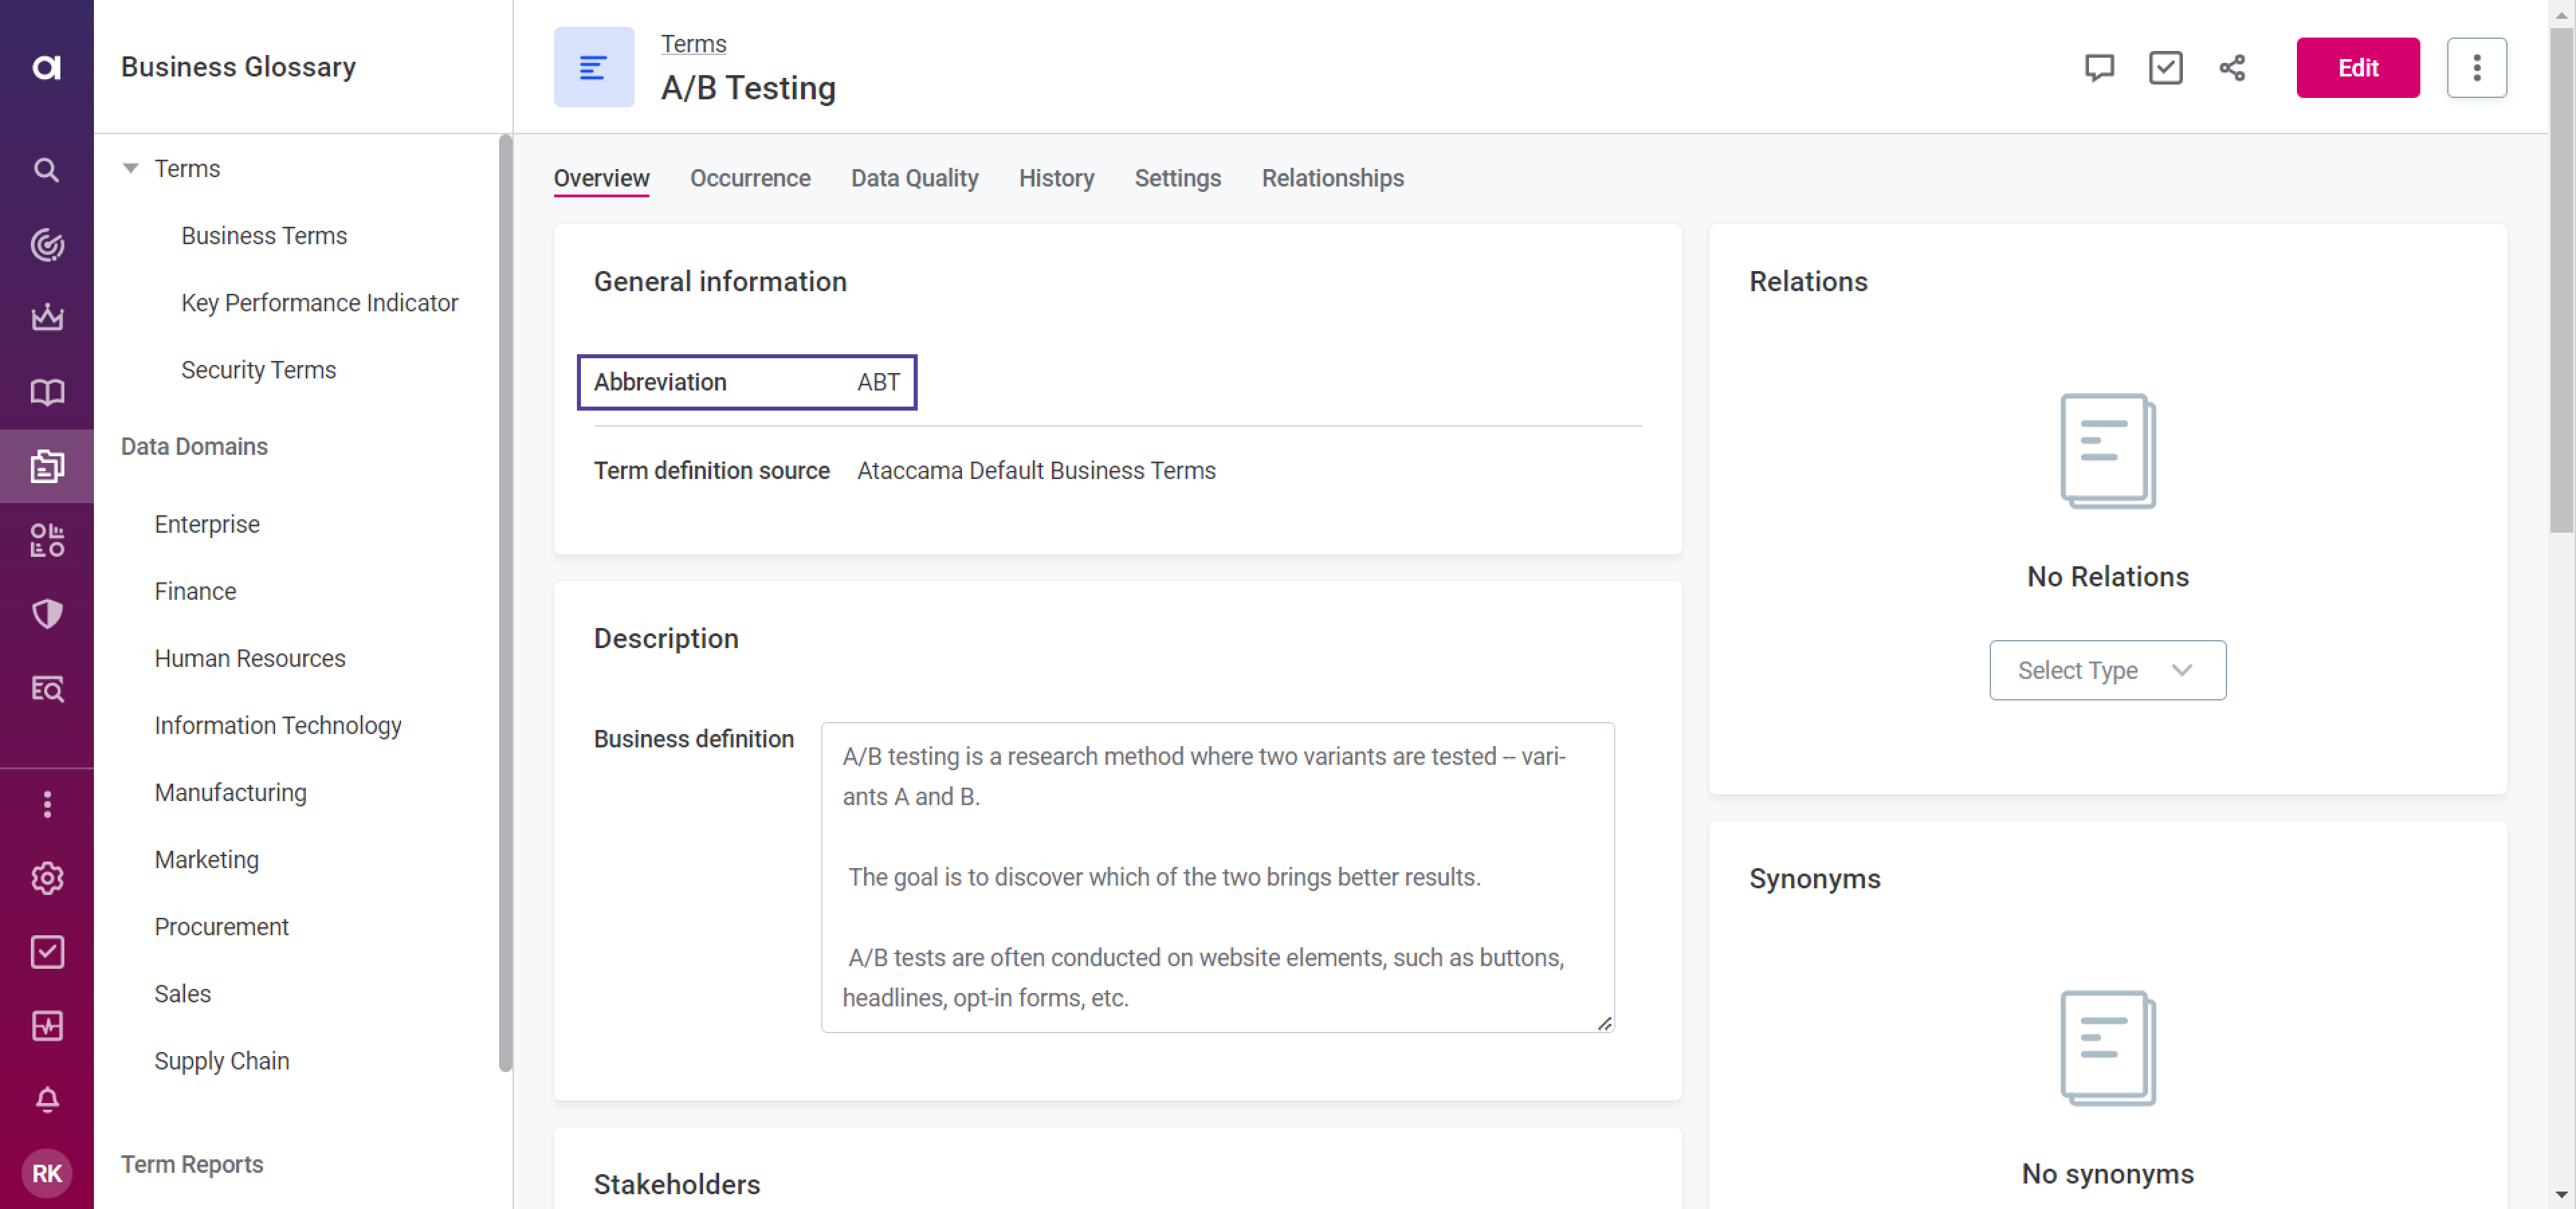Select Key Performance Indicator in sidebar

tap(319, 303)
